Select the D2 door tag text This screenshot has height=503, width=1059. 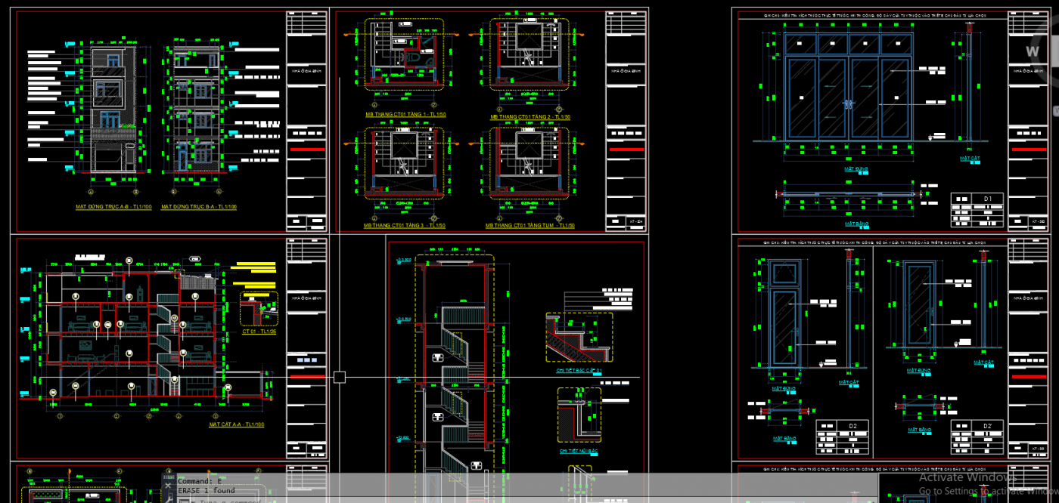pos(852,426)
